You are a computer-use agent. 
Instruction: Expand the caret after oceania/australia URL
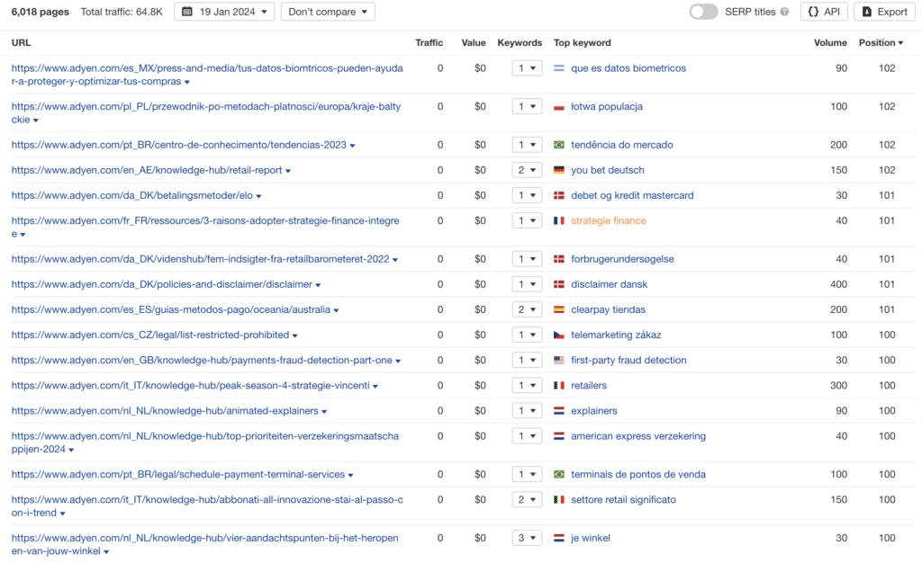click(337, 310)
